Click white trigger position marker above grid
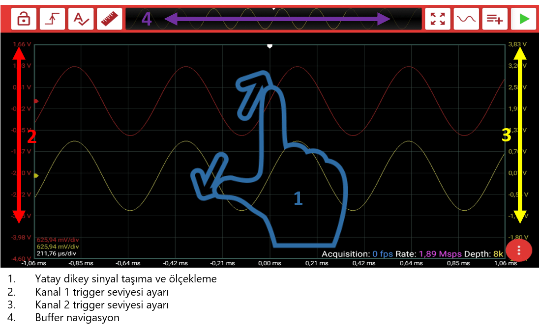This screenshot has width=539, height=331. click(269, 46)
